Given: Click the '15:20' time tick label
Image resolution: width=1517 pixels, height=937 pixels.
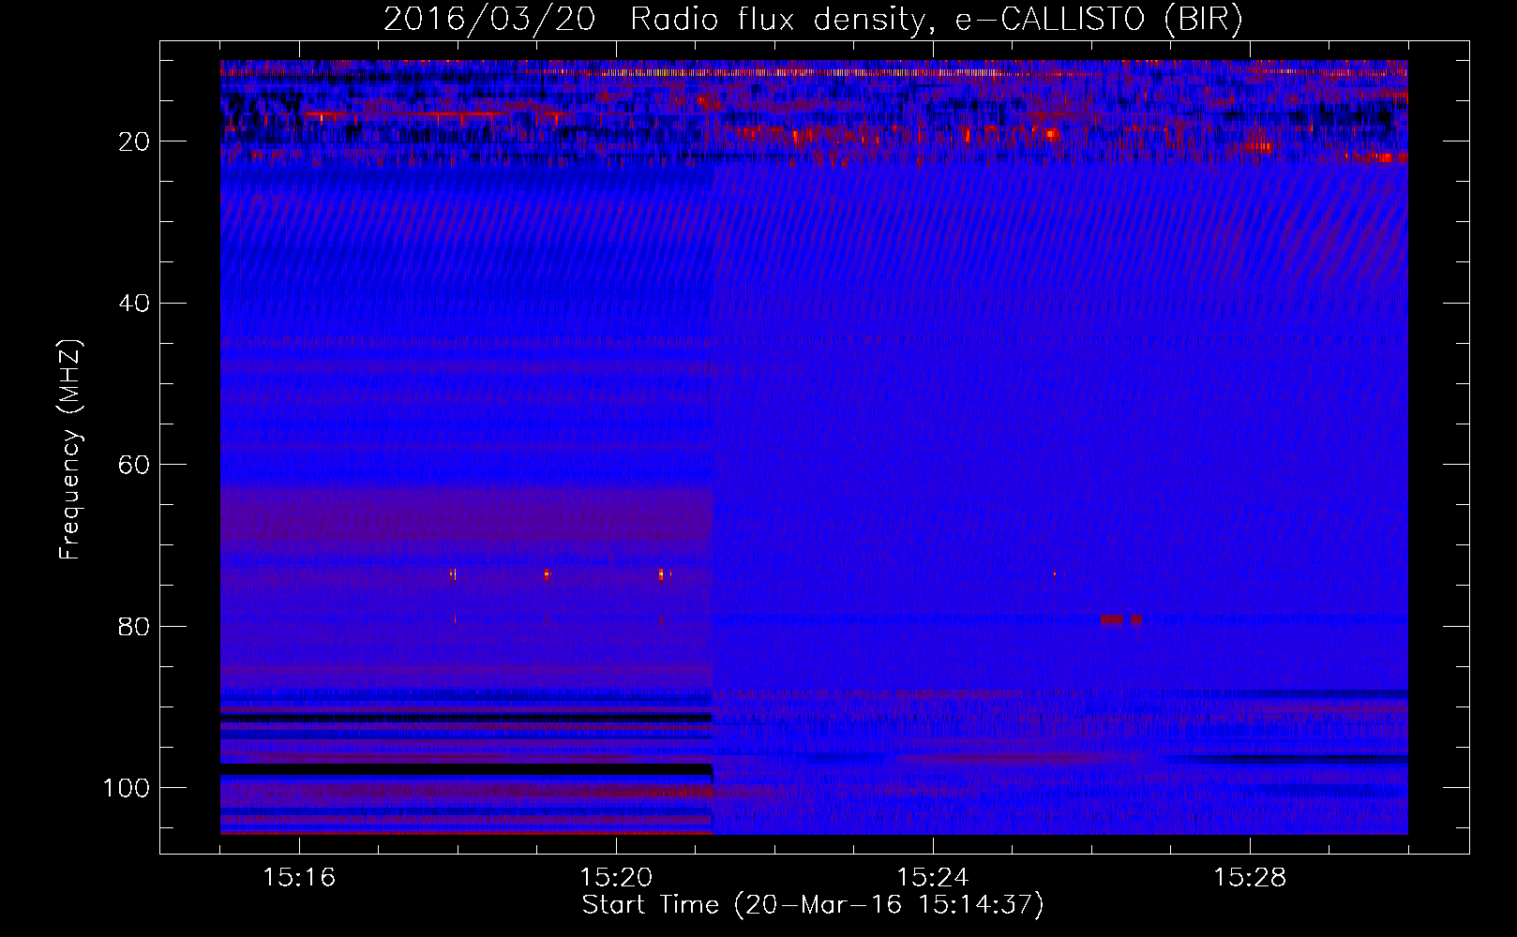Looking at the screenshot, I should (616, 877).
